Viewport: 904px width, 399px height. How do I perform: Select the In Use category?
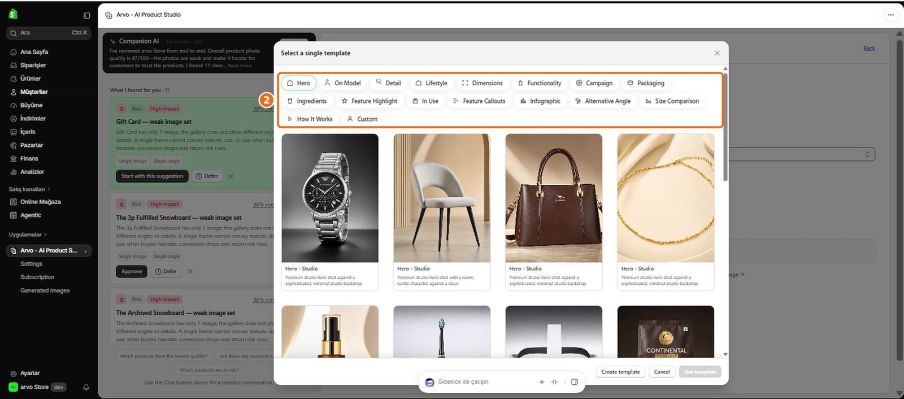click(x=425, y=101)
